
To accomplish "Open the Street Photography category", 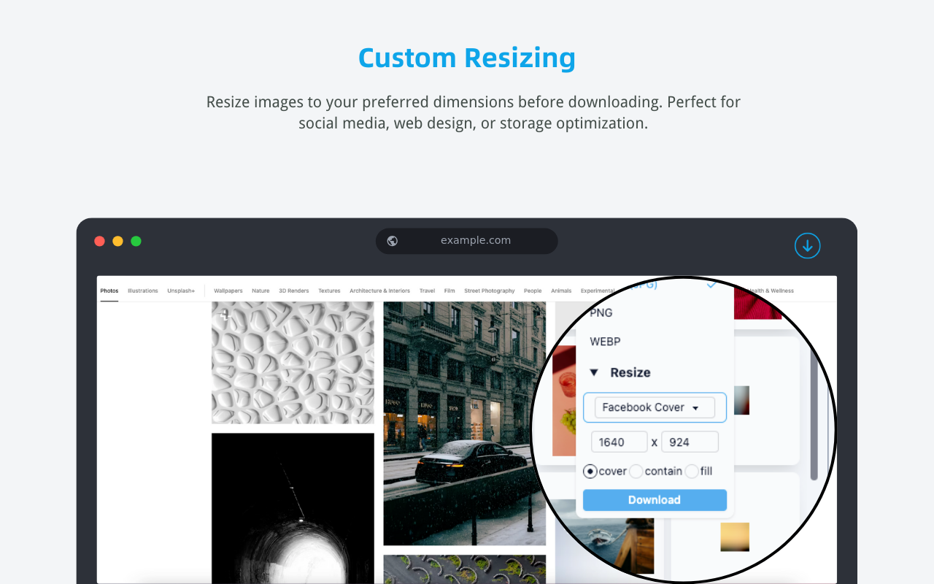I will coord(489,290).
